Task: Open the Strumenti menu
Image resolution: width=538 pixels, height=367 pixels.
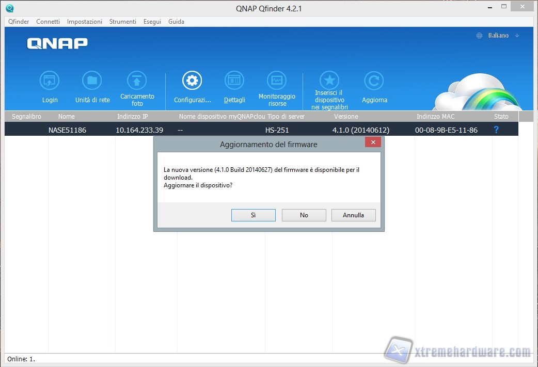Action: coord(123,22)
